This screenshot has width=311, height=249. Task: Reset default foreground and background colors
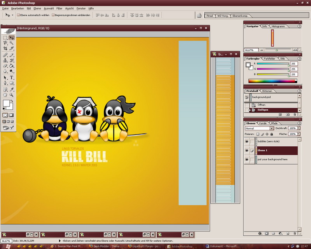(4, 109)
